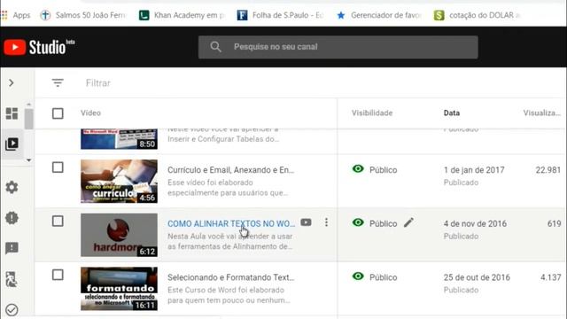Screen dimensions: 567x319
Task: Open the Currículo e Email video thumbnail
Action: pos(119,181)
